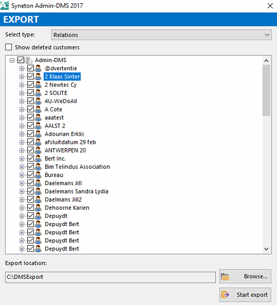This screenshot has height=305, width=277.
Task: Uncheck the 2 Klaas Sinter checkbox
Action: tap(31, 76)
